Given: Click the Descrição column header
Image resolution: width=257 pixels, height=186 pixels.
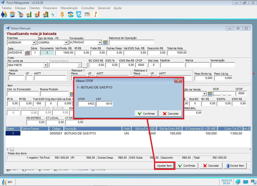Looking at the screenshot, I should 93,129.
